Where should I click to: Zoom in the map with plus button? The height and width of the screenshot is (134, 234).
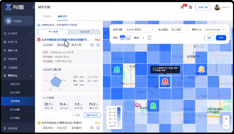point(226,119)
